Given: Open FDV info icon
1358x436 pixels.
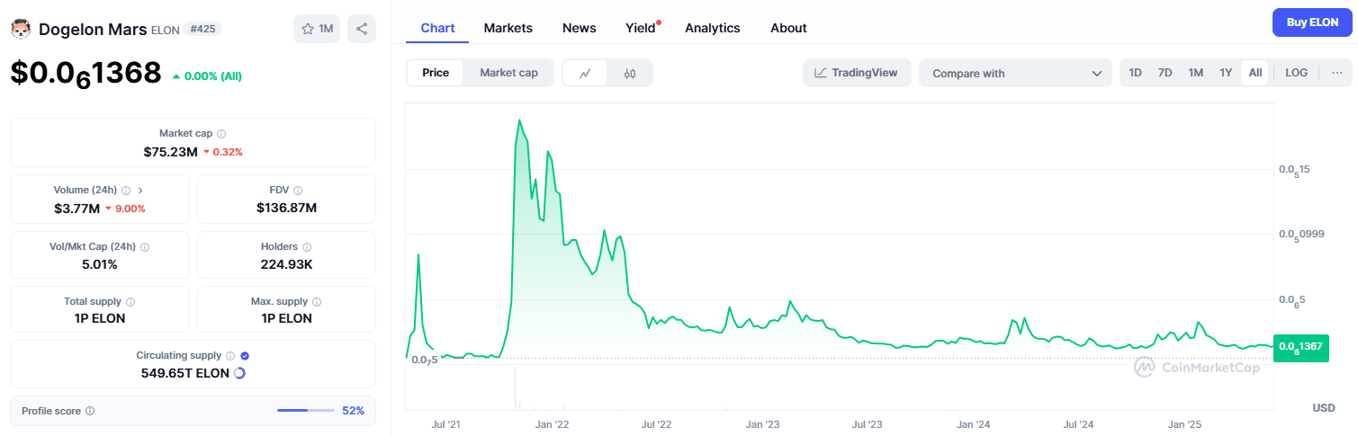Looking at the screenshot, I should 298,191.
